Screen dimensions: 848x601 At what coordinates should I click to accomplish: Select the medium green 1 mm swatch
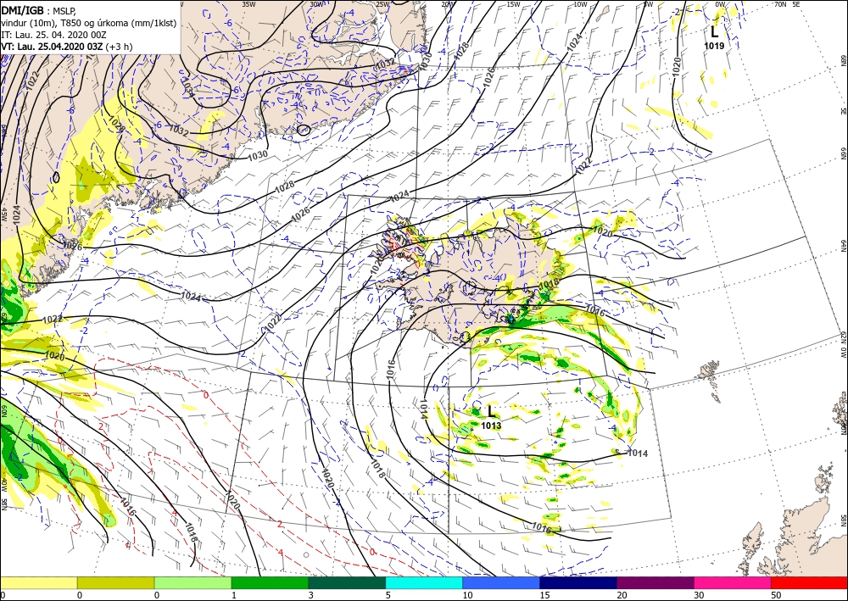pyautogui.click(x=270, y=582)
